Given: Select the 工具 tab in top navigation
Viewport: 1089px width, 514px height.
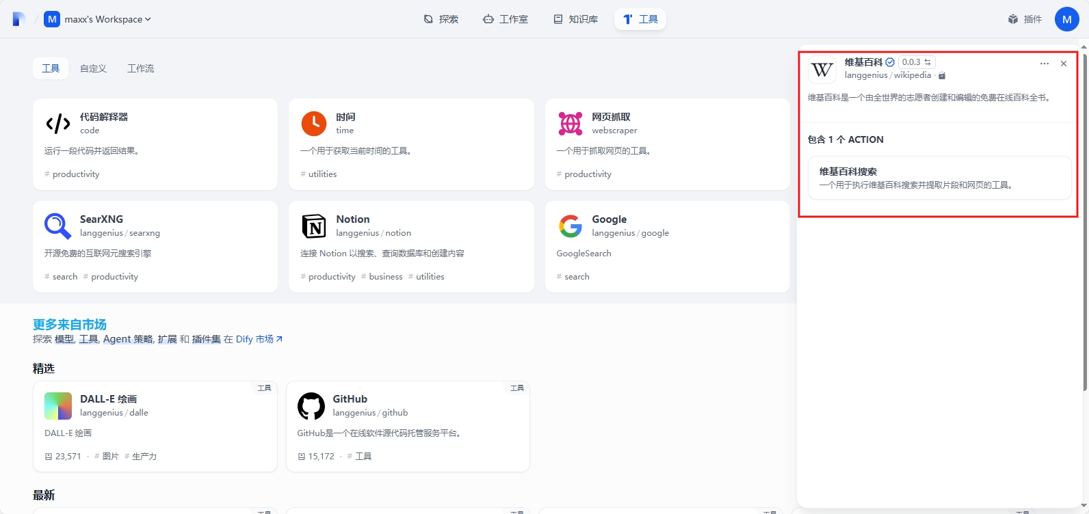Looking at the screenshot, I should point(640,19).
